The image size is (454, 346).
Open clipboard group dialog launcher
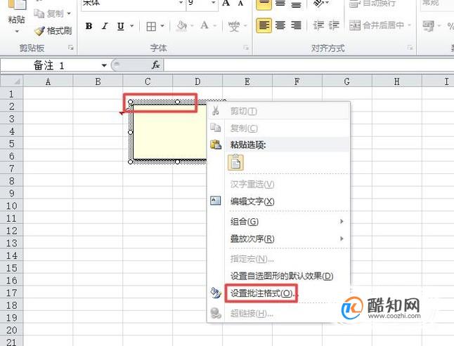pyautogui.click(x=71, y=48)
